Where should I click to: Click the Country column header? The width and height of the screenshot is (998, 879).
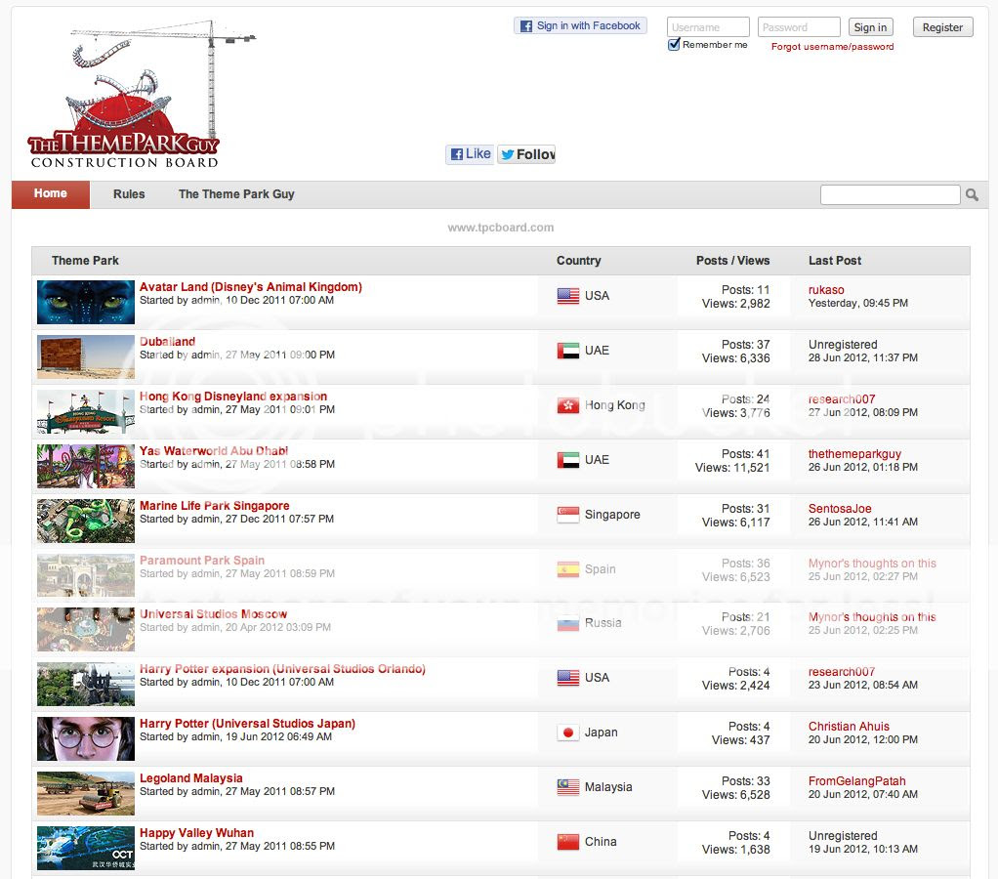(578, 261)
